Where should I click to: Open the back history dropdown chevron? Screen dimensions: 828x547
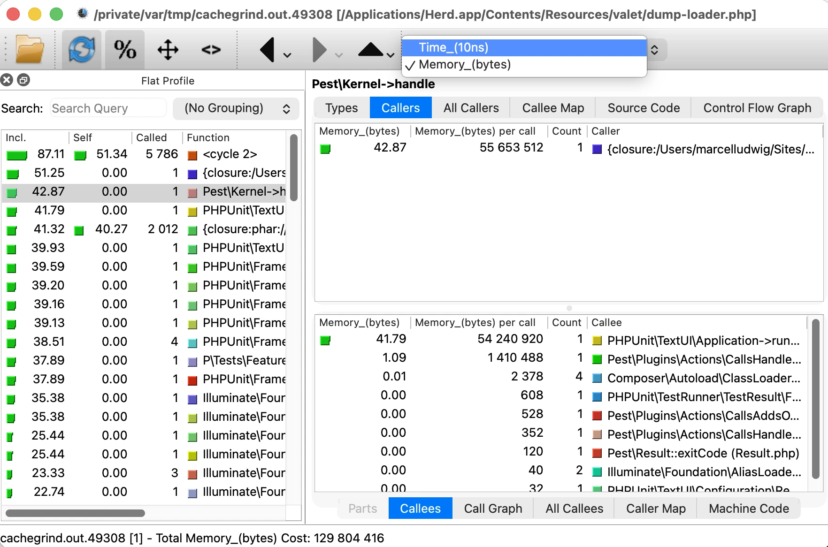tap(287, 55)
